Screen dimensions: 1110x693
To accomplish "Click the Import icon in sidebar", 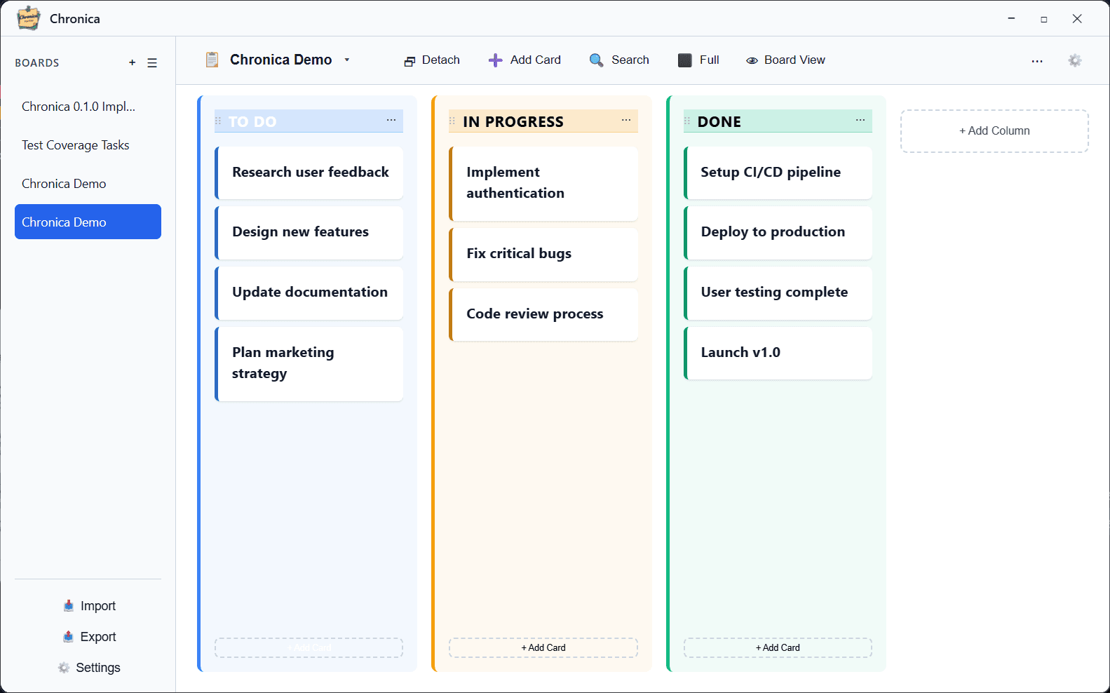I will click(69, 606).
